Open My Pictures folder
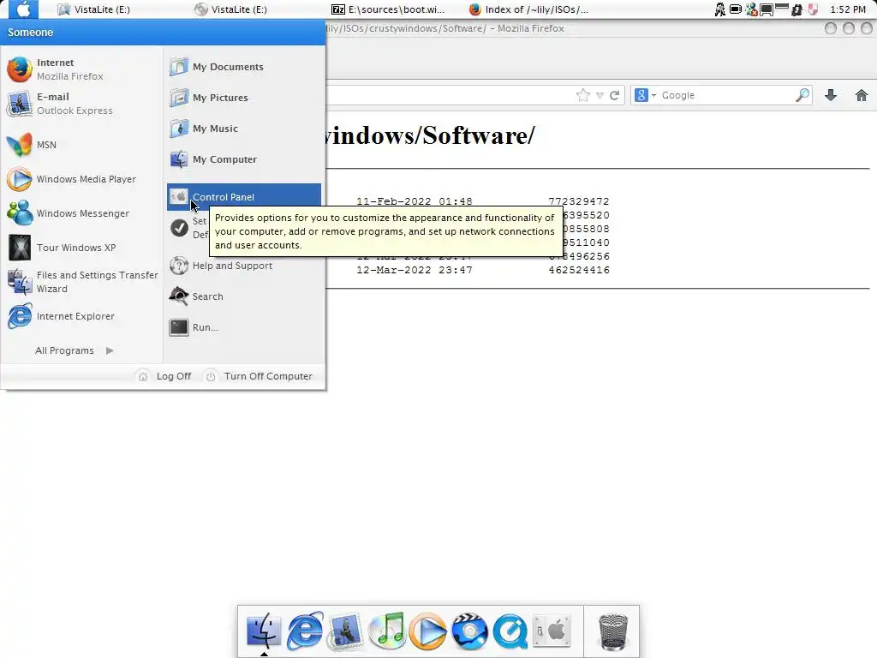 click(x=209, y=98)
